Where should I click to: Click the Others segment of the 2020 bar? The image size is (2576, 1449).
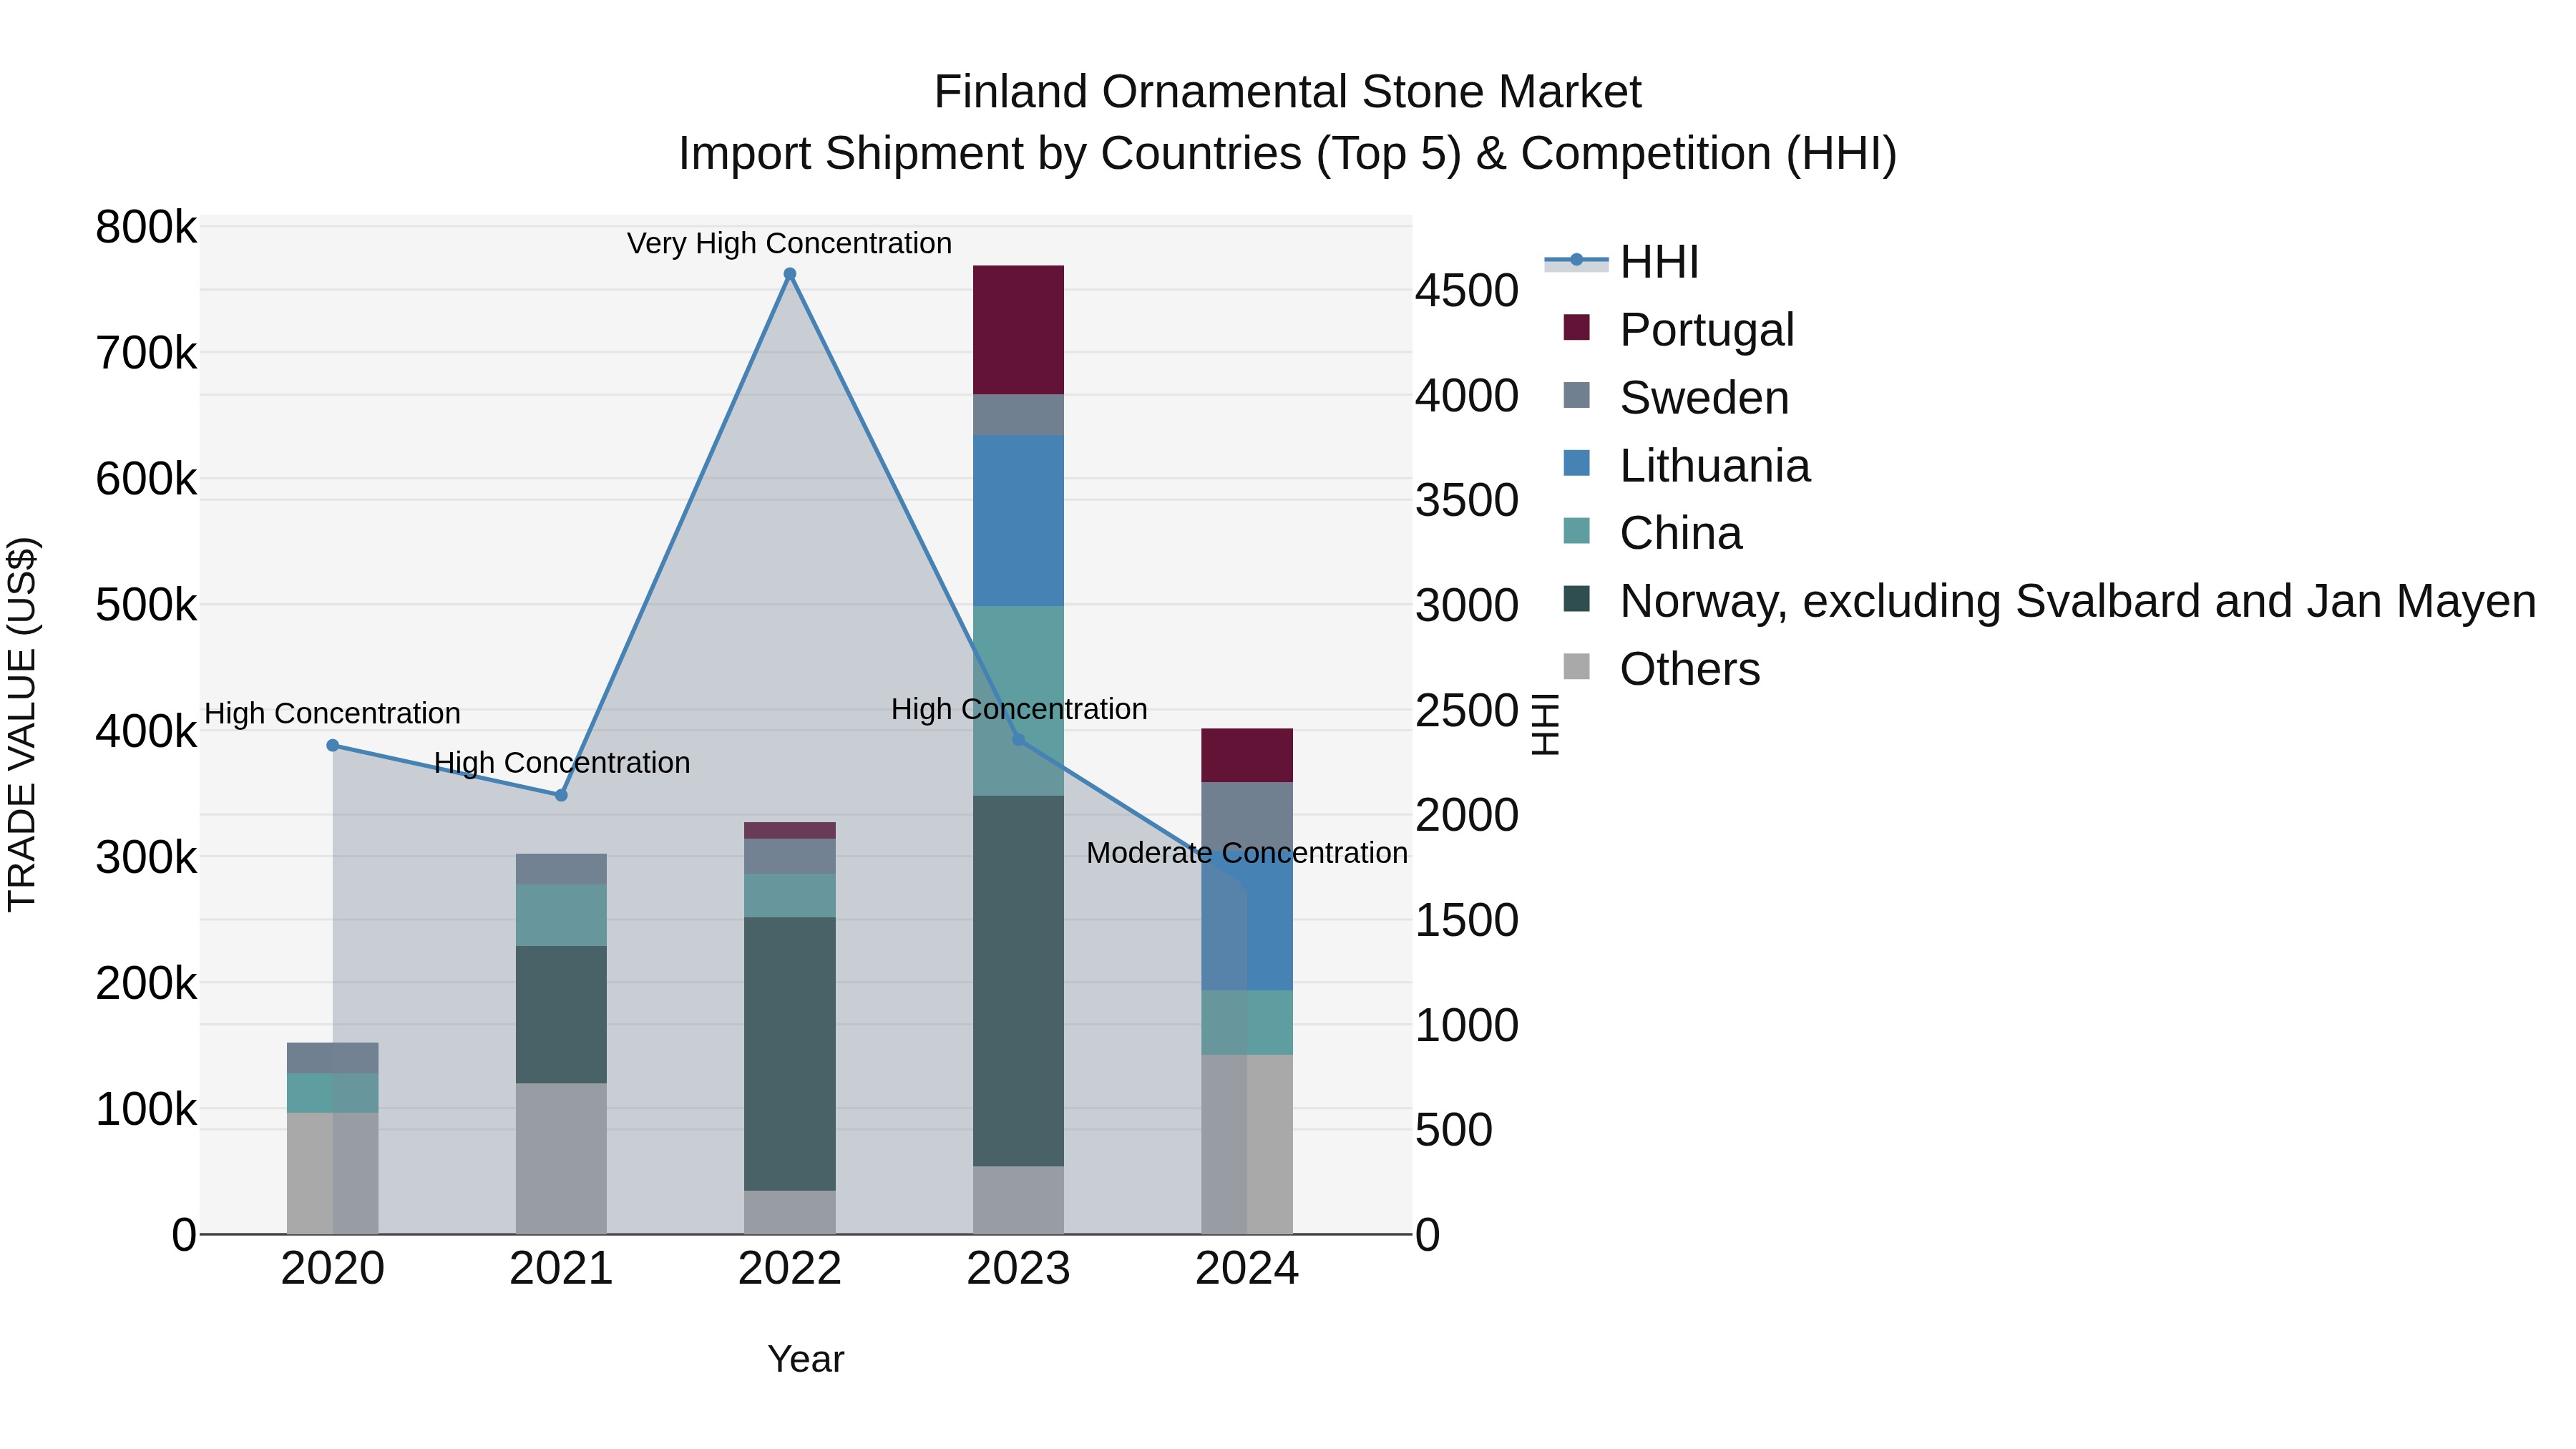pyautogui.click(x=333, y=1173)
